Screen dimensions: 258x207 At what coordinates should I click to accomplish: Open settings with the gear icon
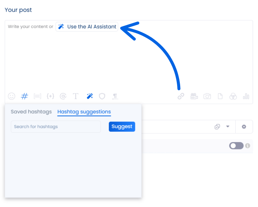(244, 126)
